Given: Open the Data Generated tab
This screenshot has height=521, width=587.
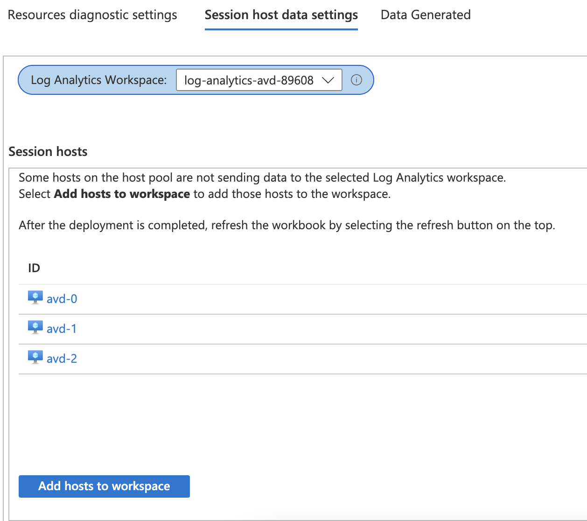Looking at the screenshot, I should click(x=426, y=15).
